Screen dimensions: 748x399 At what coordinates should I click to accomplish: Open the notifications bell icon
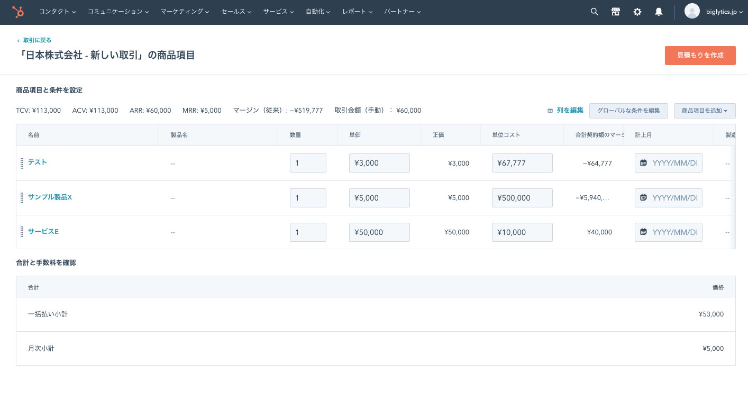click(659, 12)
